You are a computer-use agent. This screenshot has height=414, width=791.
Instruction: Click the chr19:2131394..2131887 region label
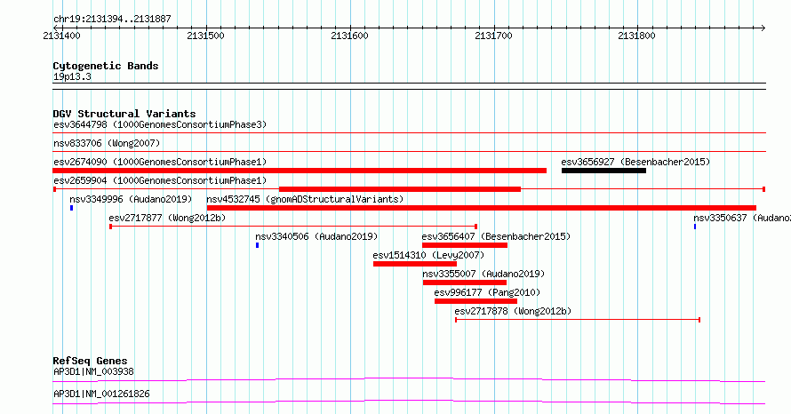pos(112,19)
